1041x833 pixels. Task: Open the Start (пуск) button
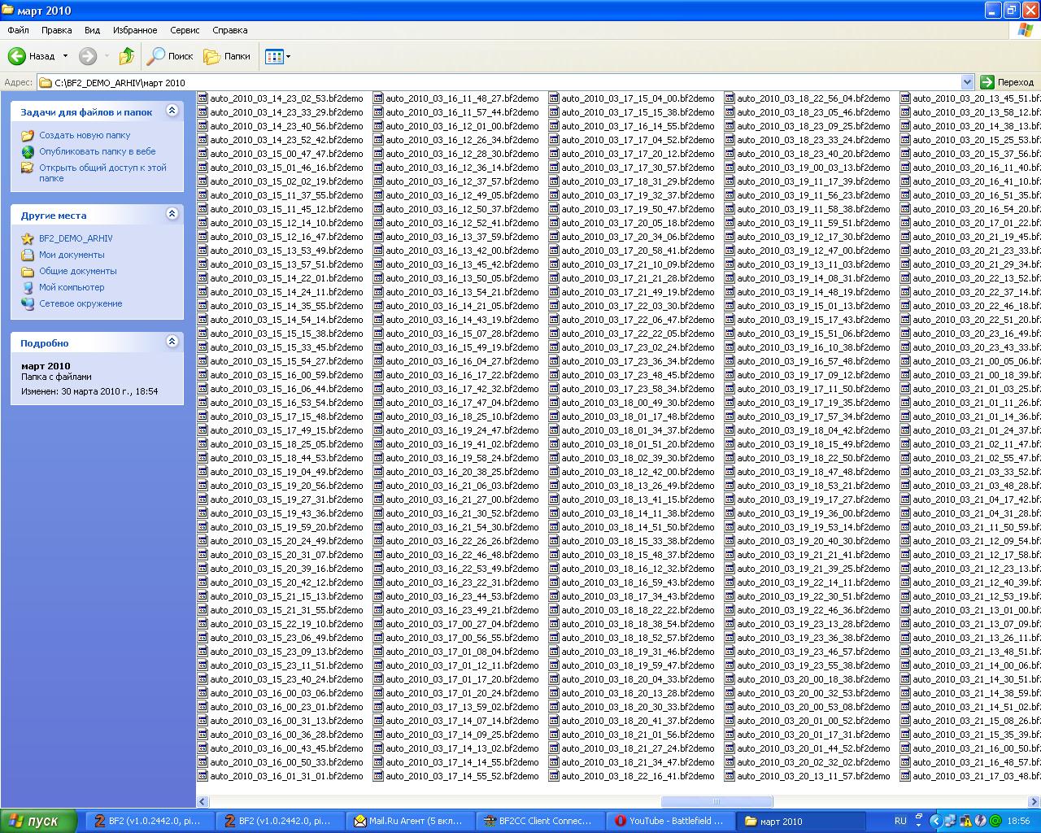point(39,822)
